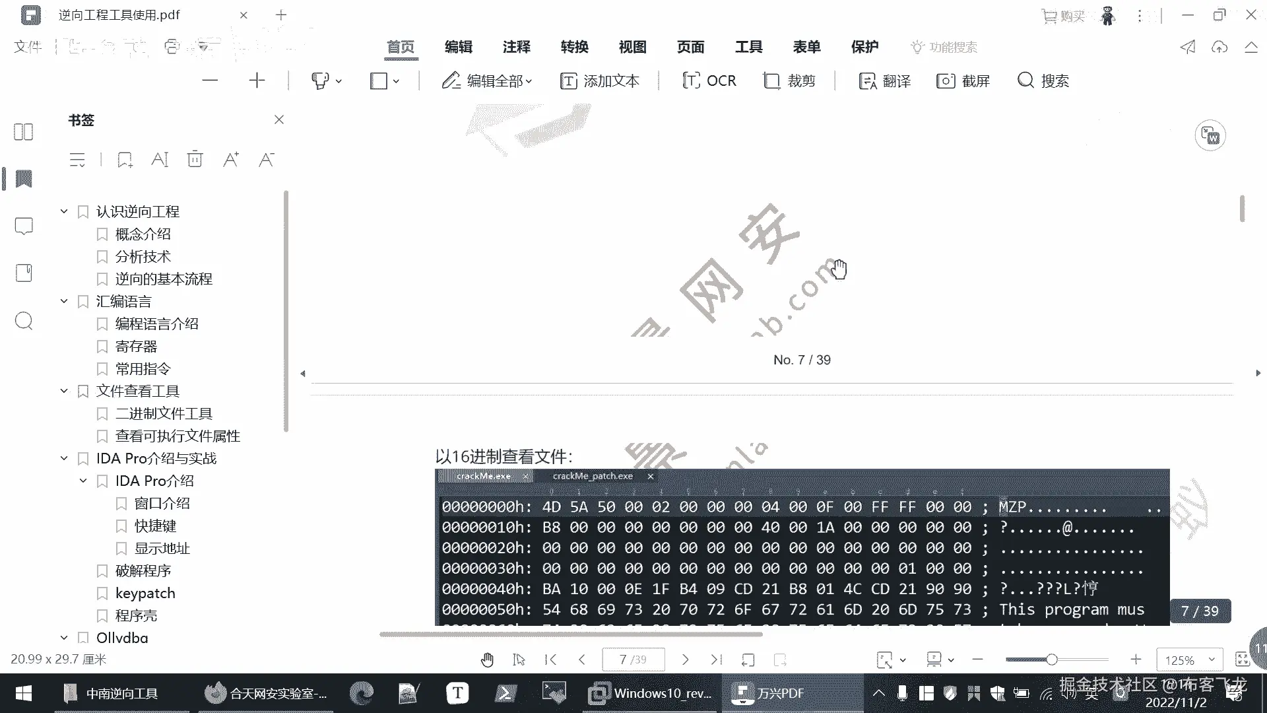
Task: Click the screenshot (截屏) tool
Action: pos(963,81)
